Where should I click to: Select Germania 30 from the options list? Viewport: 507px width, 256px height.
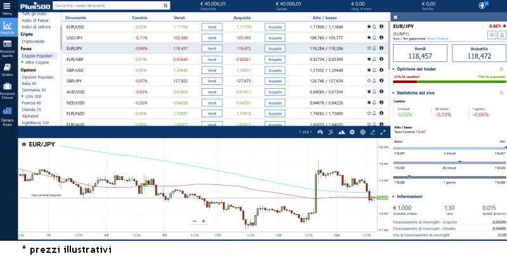[34, 89]
